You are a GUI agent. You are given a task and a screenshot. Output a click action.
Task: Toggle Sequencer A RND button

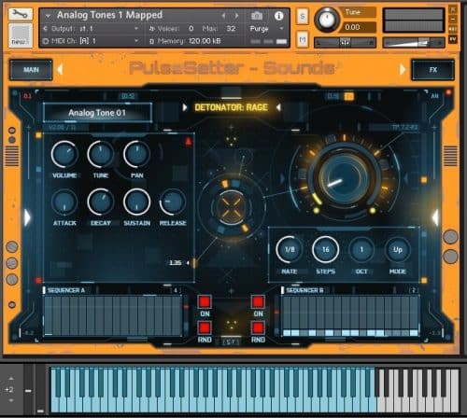tap(205, 327)
